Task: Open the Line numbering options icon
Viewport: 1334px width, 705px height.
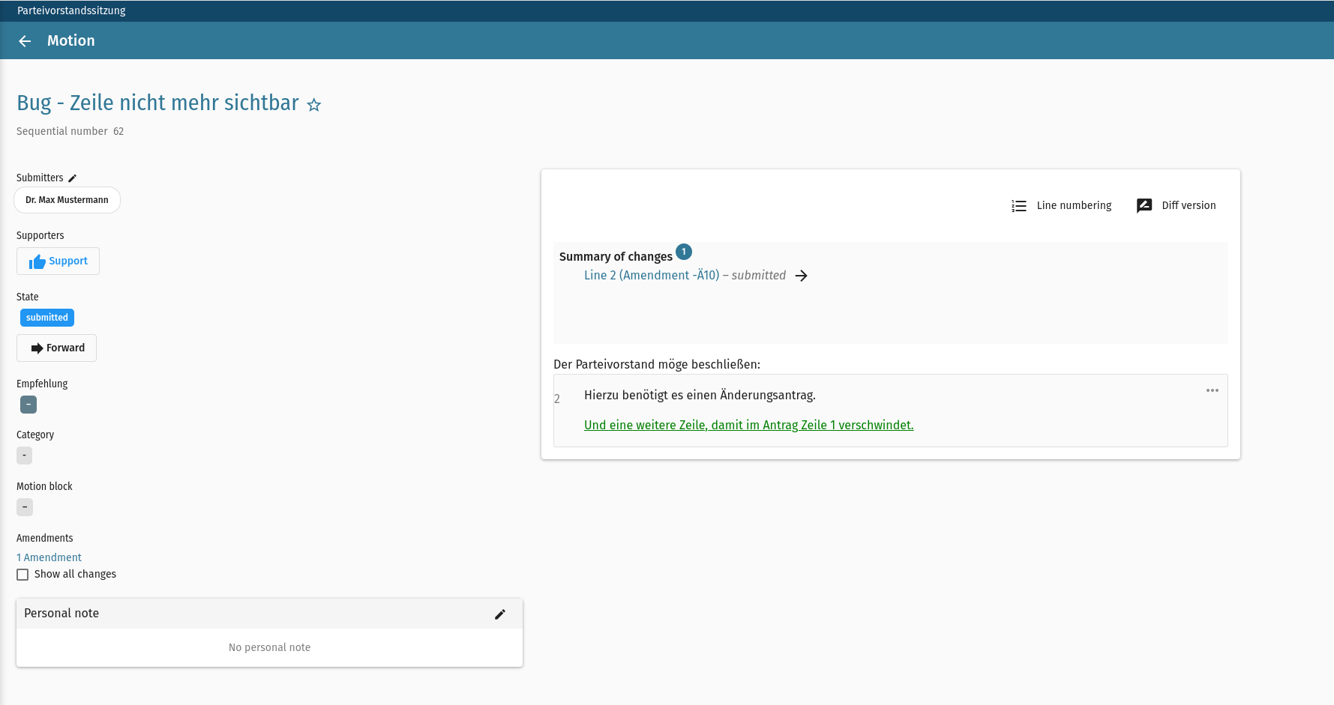Action: [1018, 205]
